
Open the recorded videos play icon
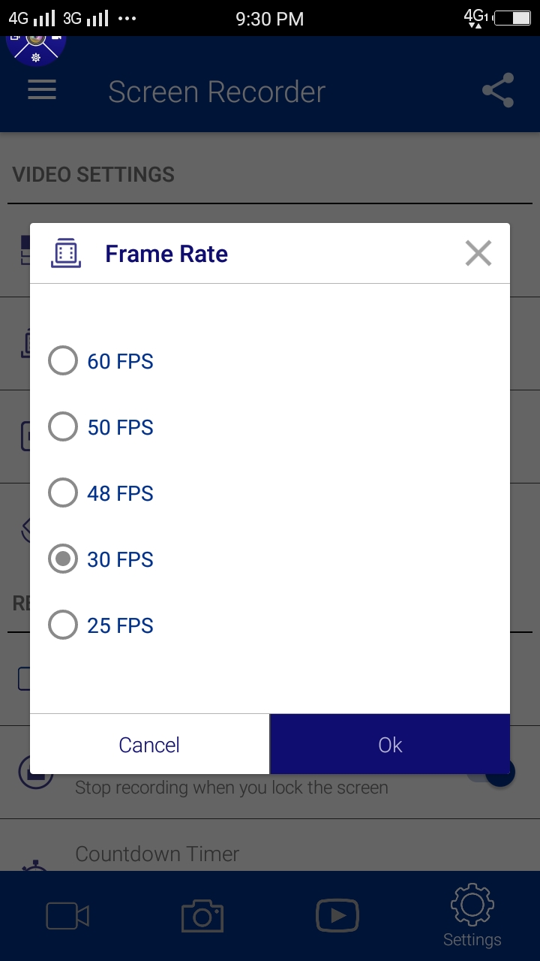pos(337,916)
